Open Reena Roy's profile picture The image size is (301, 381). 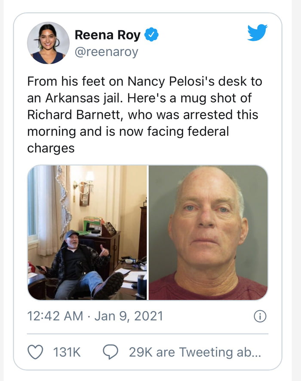tap(48, 43)
